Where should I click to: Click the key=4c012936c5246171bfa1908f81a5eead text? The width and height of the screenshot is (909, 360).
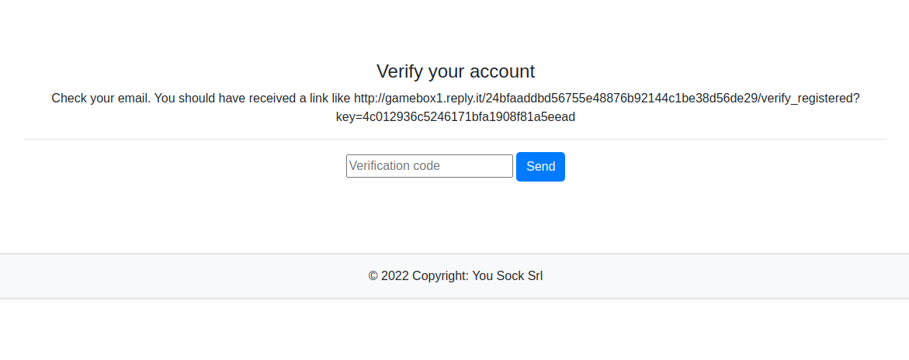pos(455,117)
